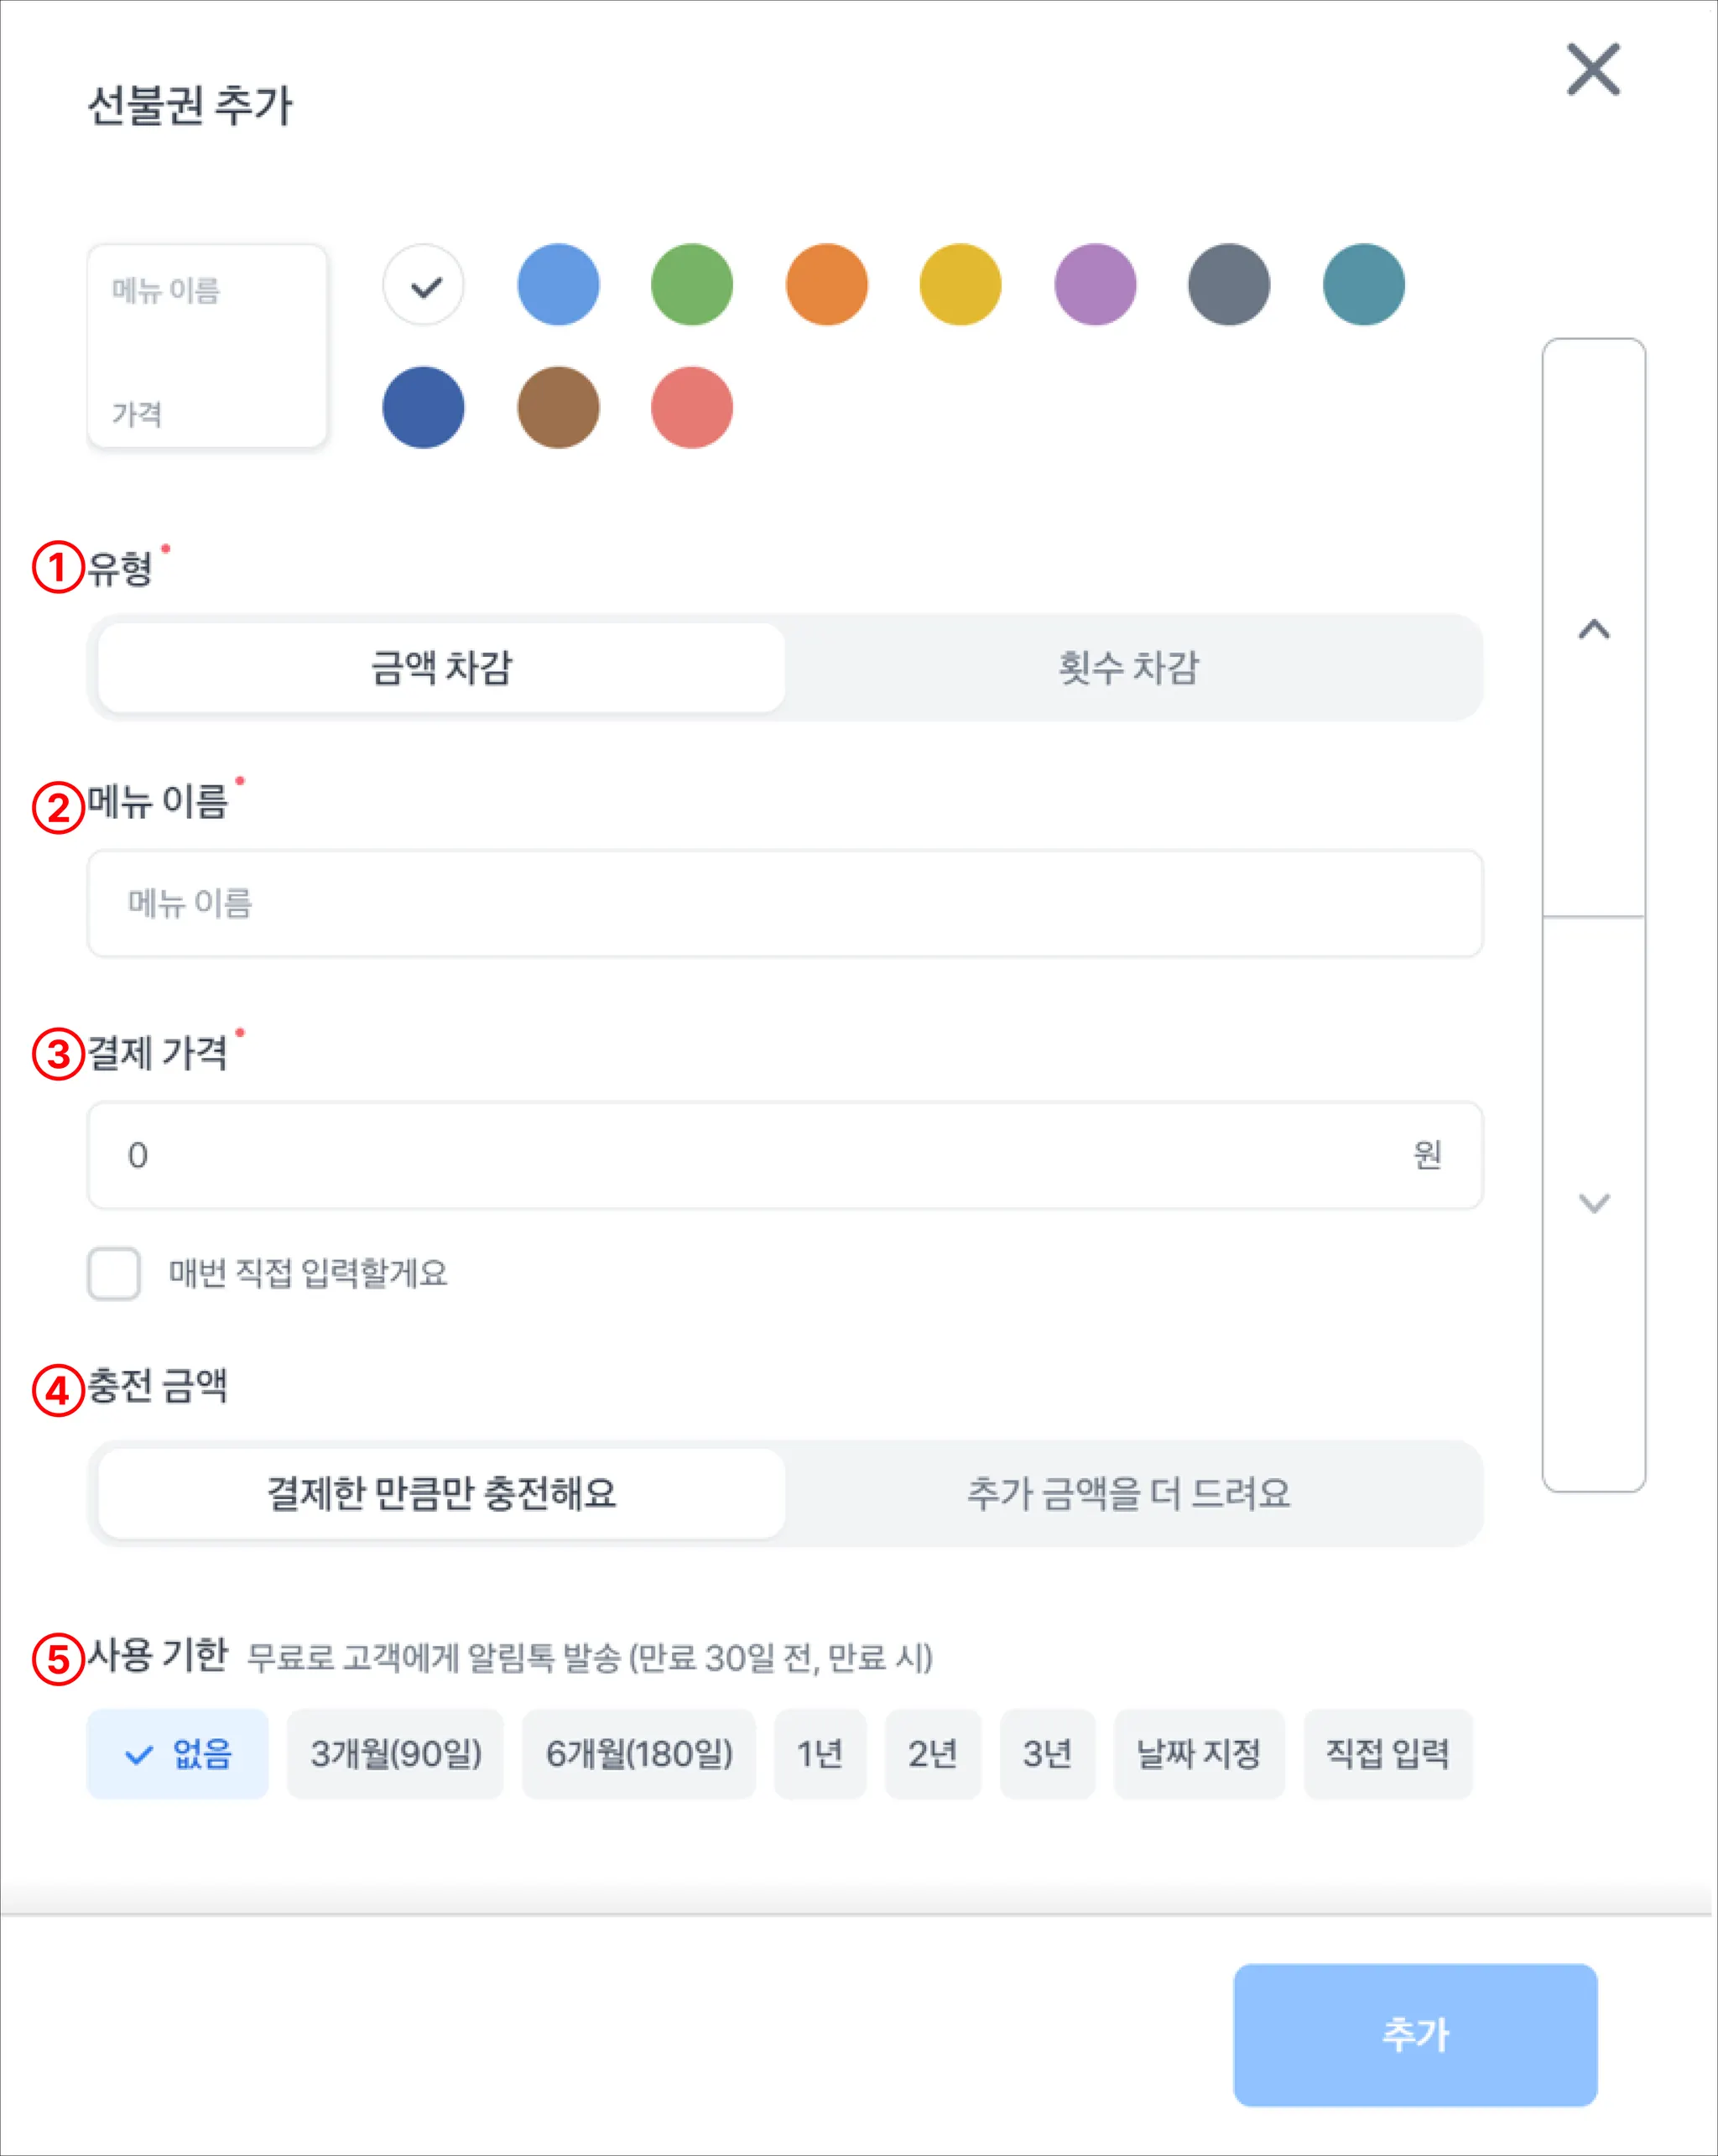Close the 선불권 추가 dialog
The image size is (1718, 2156).
click(x=1592, y=70)
